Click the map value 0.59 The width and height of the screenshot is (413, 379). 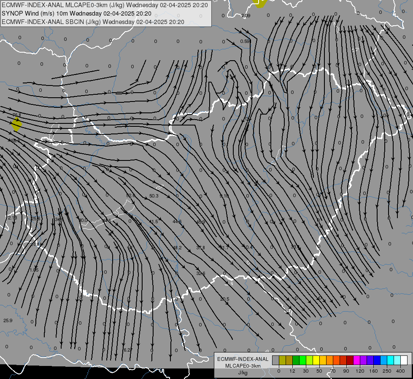point(245,41)
